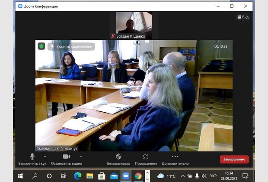Screen dimensions: 268x182
Task: Open Cortana circle on taskbar
Action: [49, 176]
